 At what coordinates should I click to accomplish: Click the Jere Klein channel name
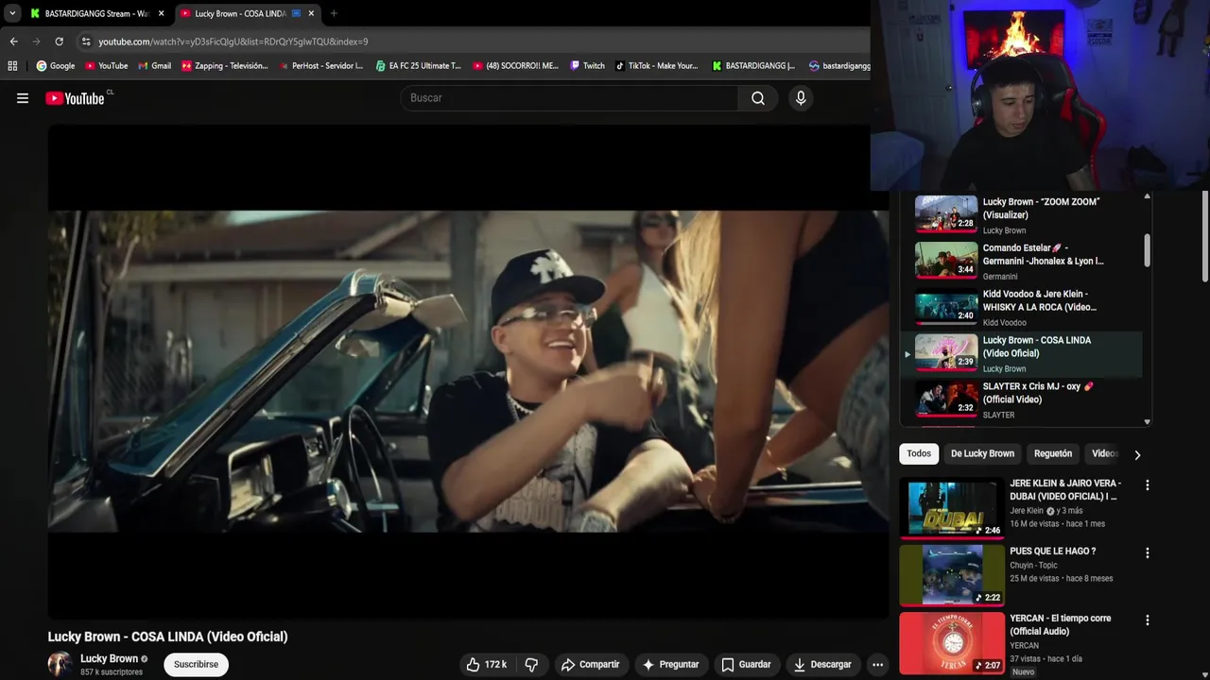[x=1027, y=511]
